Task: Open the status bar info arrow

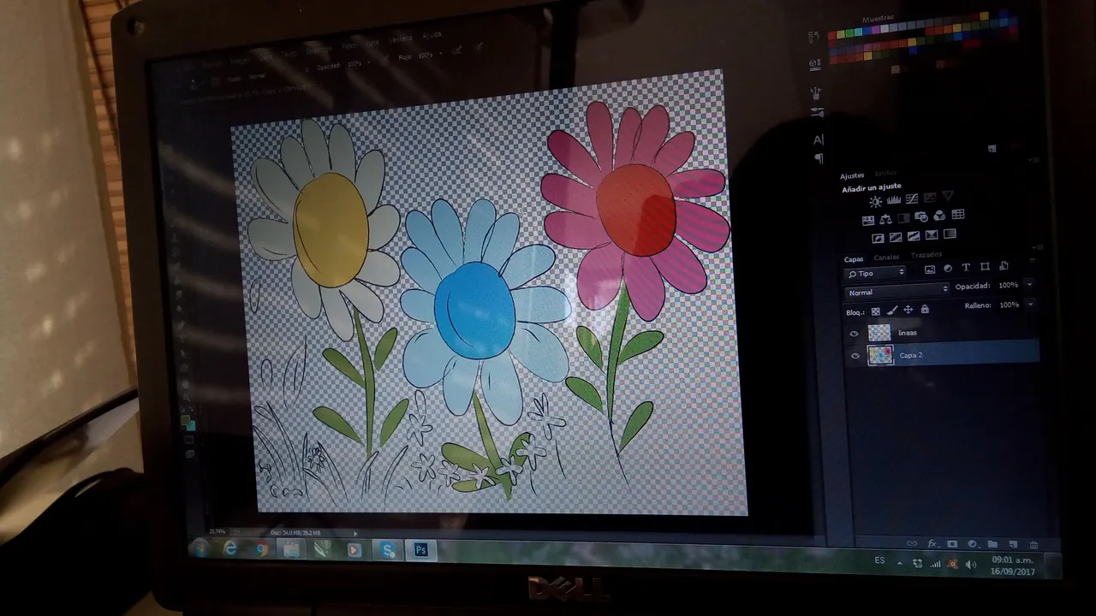Action: (355, 533)
